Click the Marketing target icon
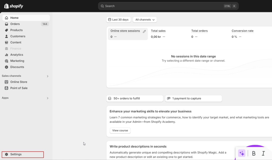The image size is (272, 160). 6,61
